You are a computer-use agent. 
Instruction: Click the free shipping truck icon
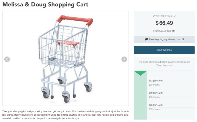click(146, 39)
